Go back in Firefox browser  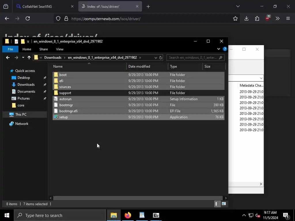click(7, 18)
